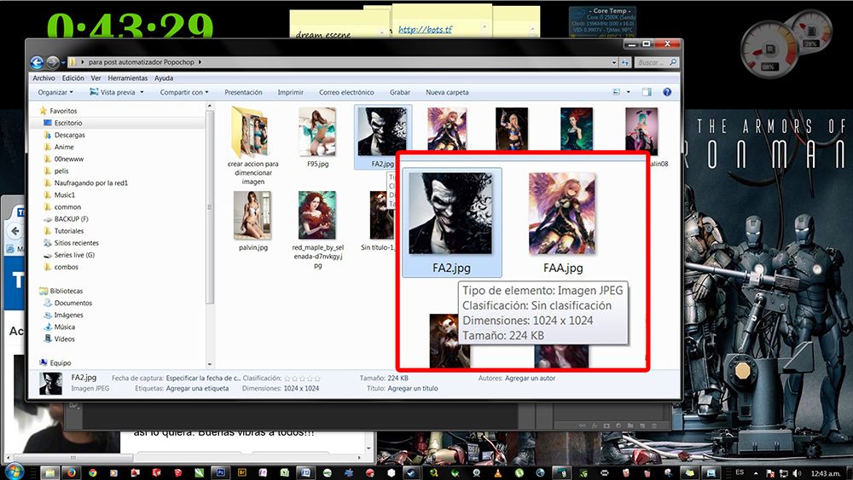Select Imágenes under Bibliotecas
Image resolution: width=853 pixels, height=480 pixels.
(68, 315)
